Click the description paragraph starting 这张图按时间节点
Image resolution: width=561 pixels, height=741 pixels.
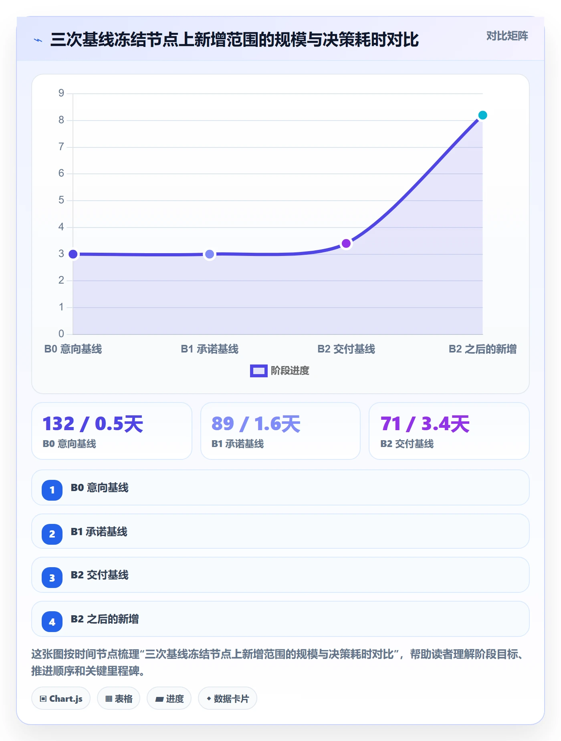point(278,662)
